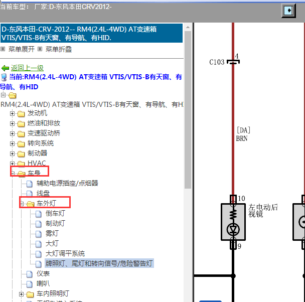
Task: Click the 车内照明灯 folder icon
Action: pos(30,294)
